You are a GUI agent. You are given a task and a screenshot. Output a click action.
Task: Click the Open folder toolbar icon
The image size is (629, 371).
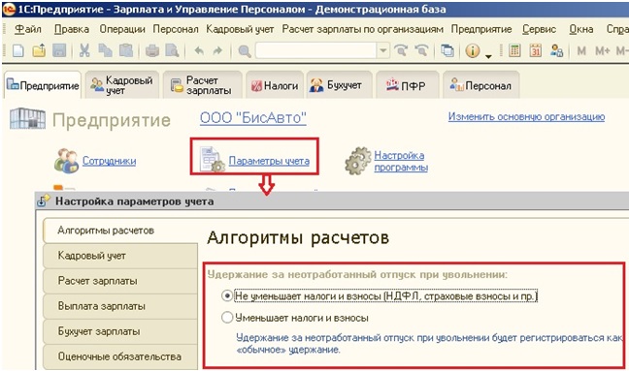tap(39, 50)
